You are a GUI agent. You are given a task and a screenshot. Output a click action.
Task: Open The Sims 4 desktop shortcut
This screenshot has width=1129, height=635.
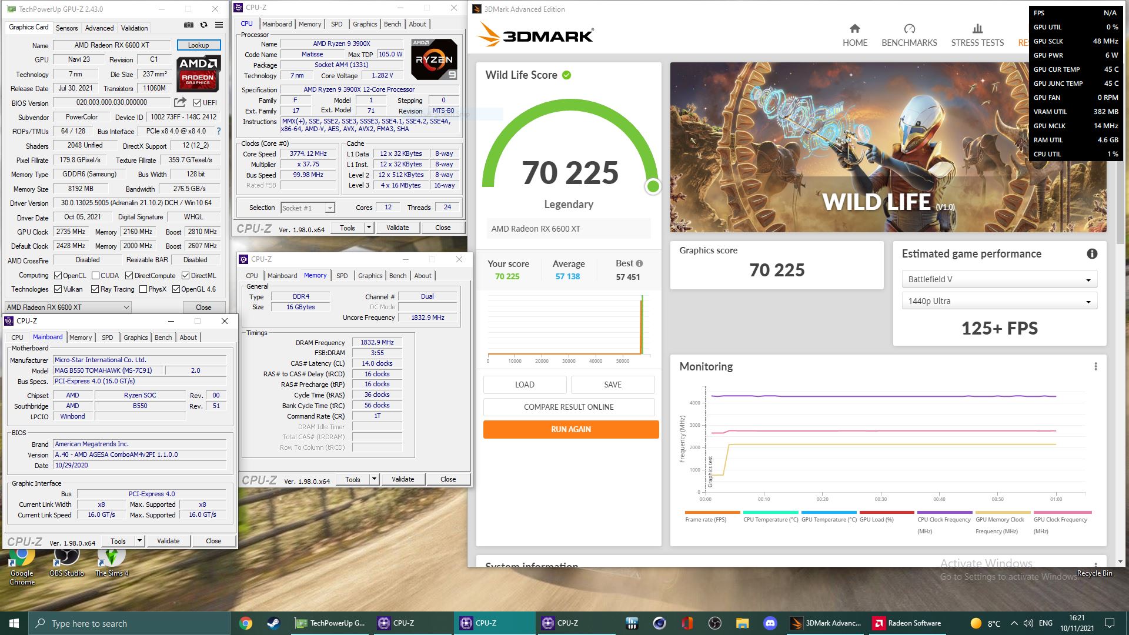click(x=112, y=562)
